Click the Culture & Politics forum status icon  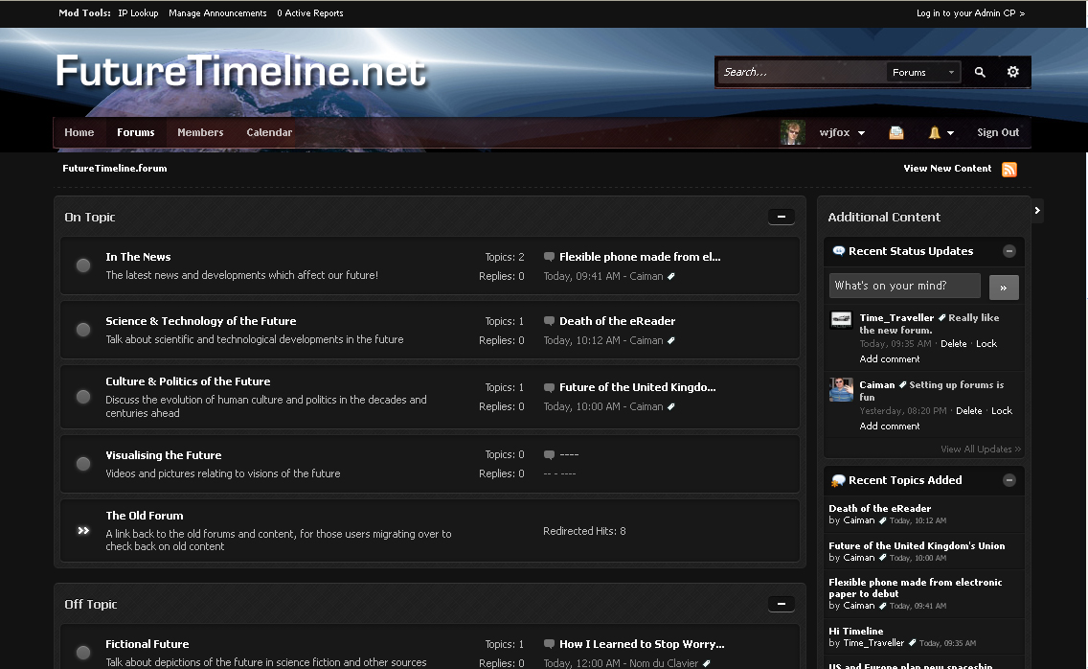[83, 397]
